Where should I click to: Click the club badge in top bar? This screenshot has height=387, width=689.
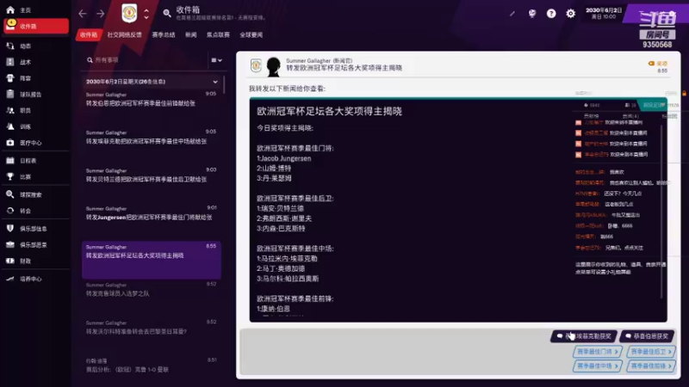(x=129, y=14)
